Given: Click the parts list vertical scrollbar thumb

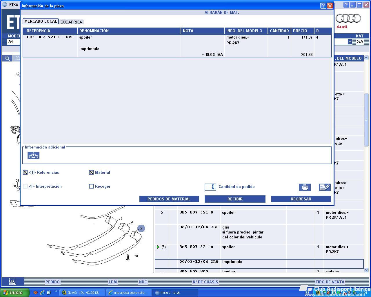Looking at the screenshot, I should tap(366, 120).
